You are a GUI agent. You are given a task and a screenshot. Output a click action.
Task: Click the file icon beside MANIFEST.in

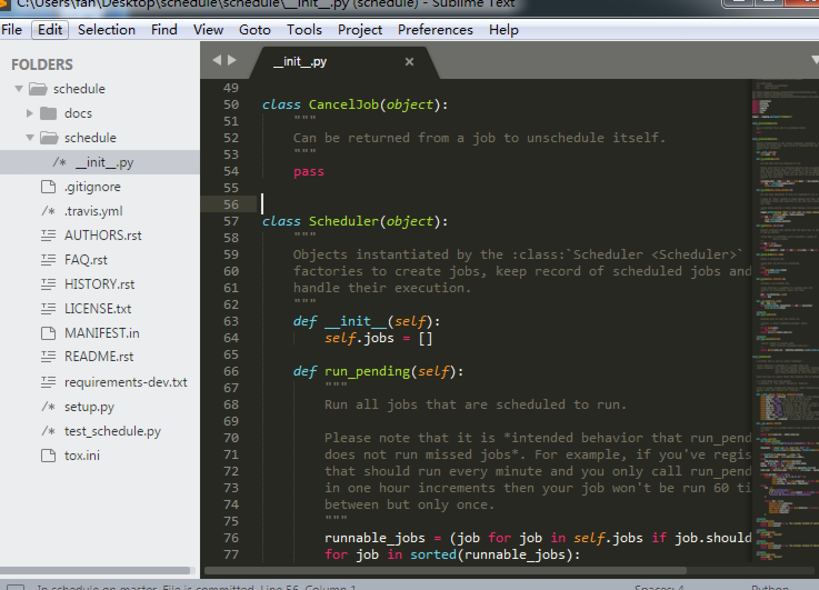(x=49, y=333)
